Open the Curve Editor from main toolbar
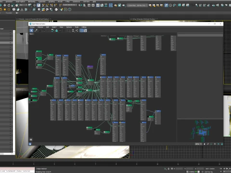Screen dimensions: 231x173 [x=102, y=5]
